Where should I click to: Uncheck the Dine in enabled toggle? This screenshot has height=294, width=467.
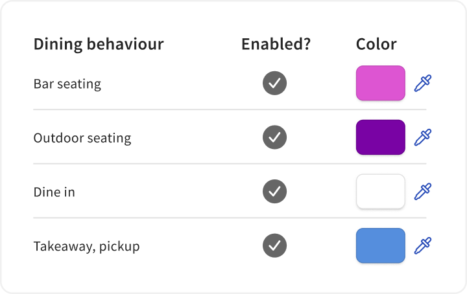coord(274,192)
